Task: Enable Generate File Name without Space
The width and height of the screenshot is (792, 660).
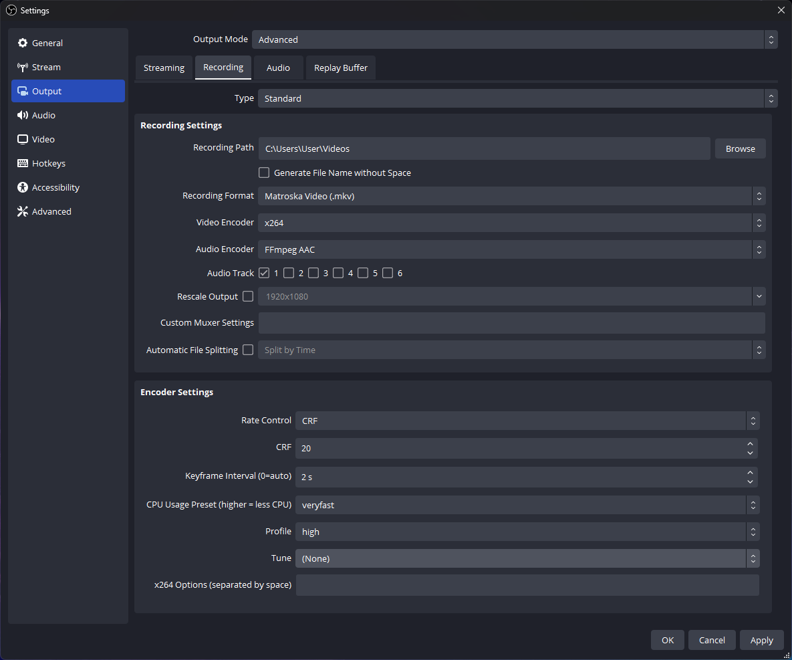Action: (264, 173)
